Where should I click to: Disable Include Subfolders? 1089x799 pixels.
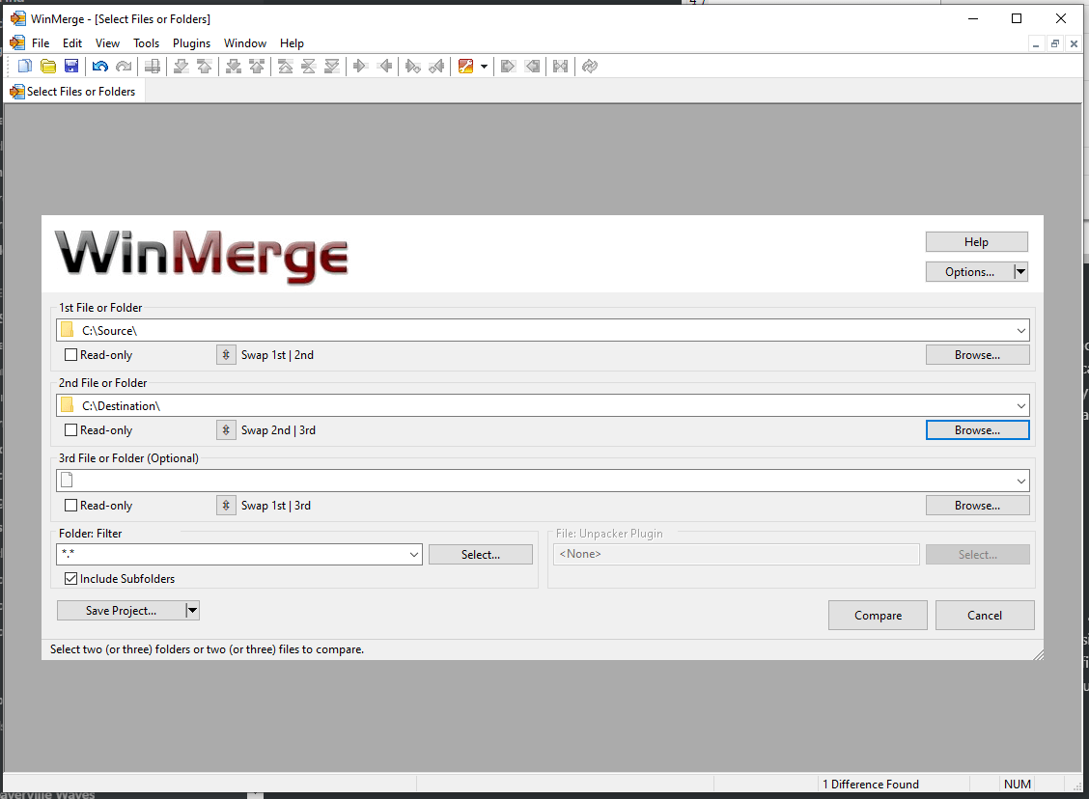72,578
